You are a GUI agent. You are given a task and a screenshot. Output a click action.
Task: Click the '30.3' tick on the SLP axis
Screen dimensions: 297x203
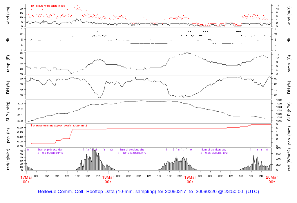pos(20,104)
